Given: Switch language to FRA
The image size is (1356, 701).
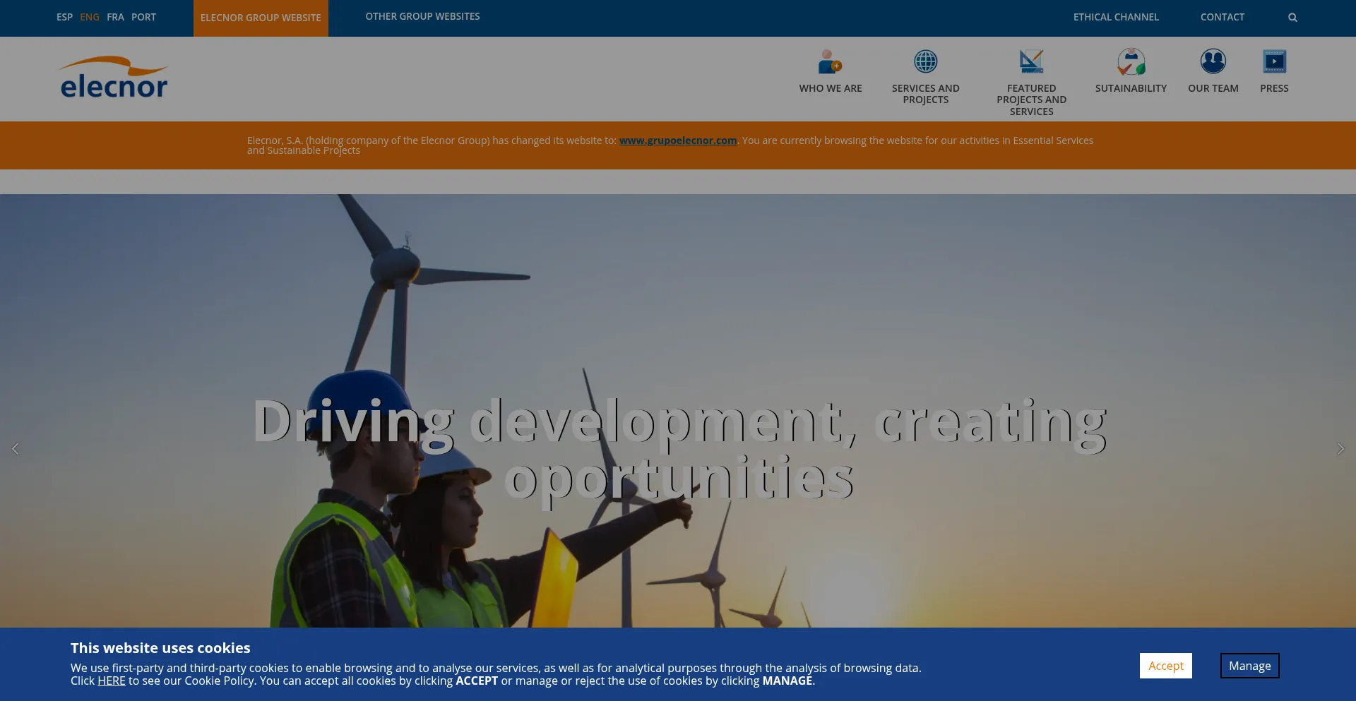Looking at the screenshot, I should point(115,17).
